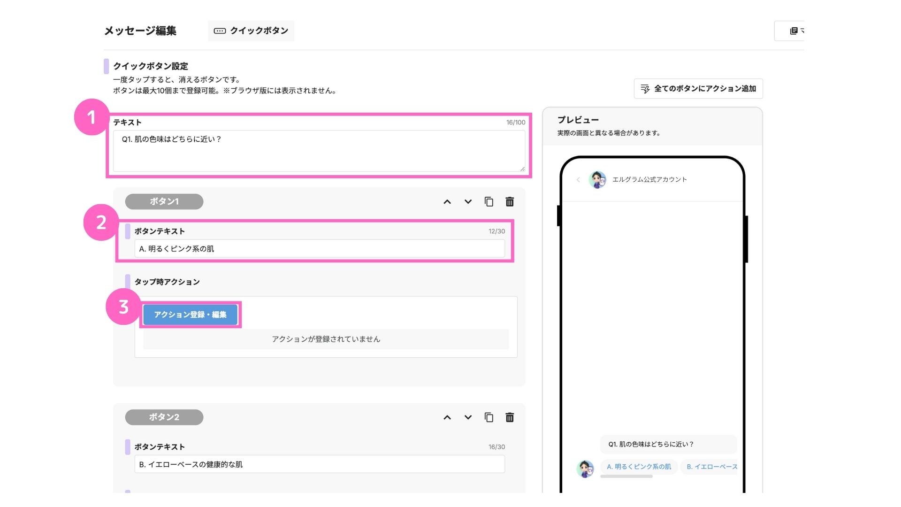Viewport: 901px width, 507px height.
Task: Click アクション登録・編集 button
Action: point(190,315)
